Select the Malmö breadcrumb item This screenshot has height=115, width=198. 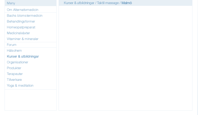(127, 3)
